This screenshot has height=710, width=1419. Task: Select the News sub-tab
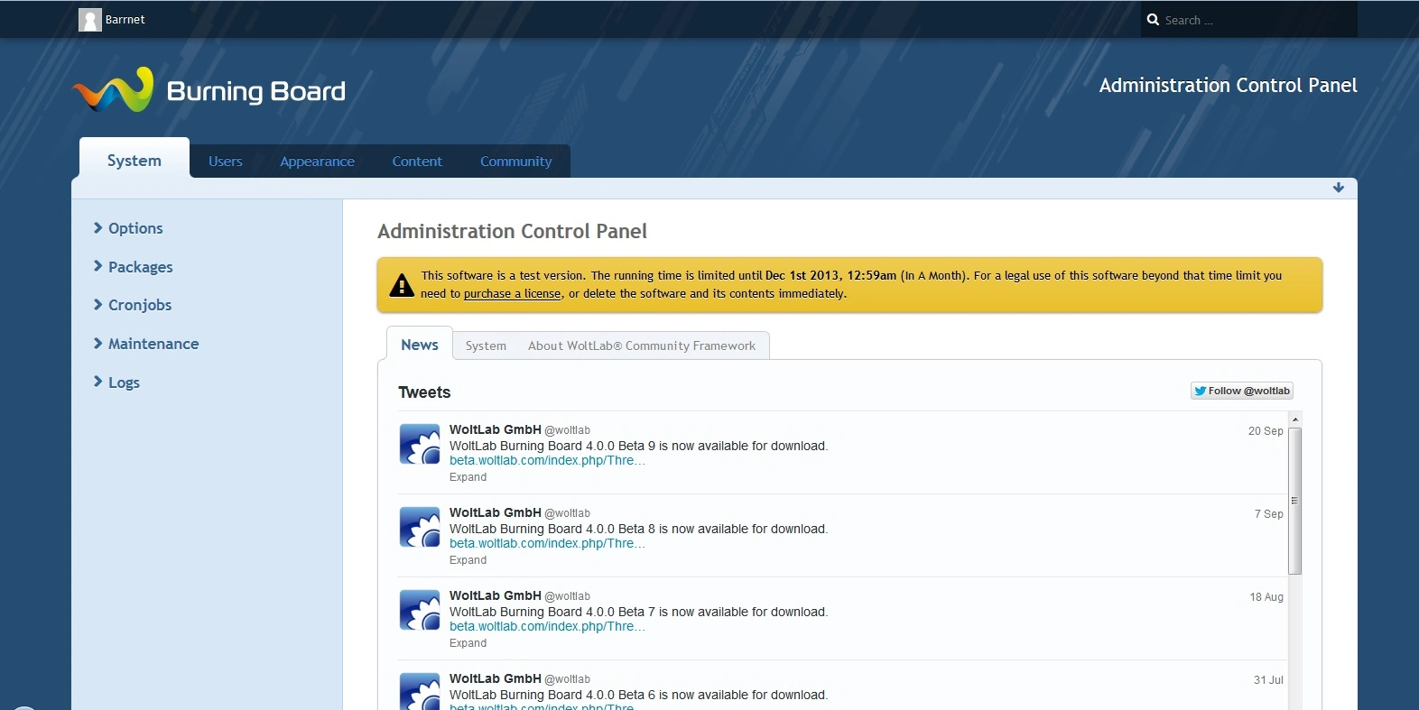[x=420, y=345]
